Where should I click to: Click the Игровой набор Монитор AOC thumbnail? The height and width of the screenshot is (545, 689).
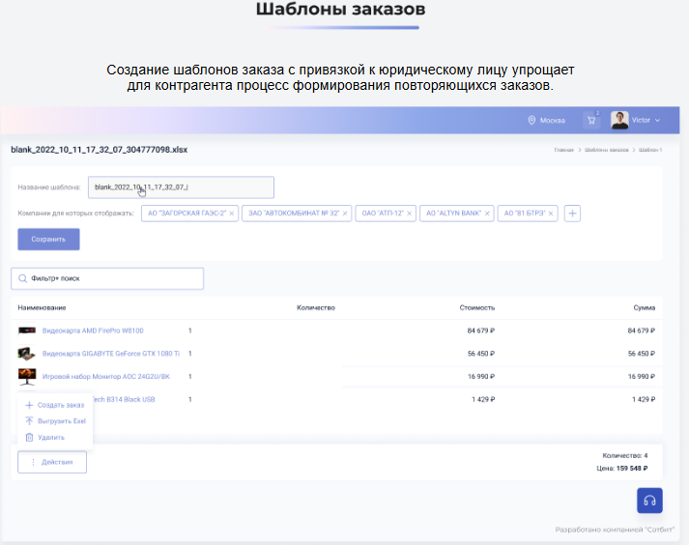pos(27,376)
